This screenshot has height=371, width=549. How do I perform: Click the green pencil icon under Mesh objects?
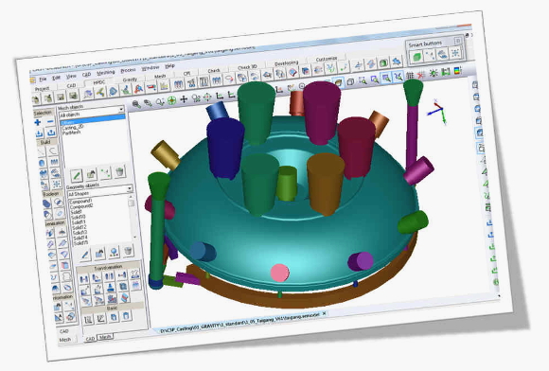click(x=77, y=175)
